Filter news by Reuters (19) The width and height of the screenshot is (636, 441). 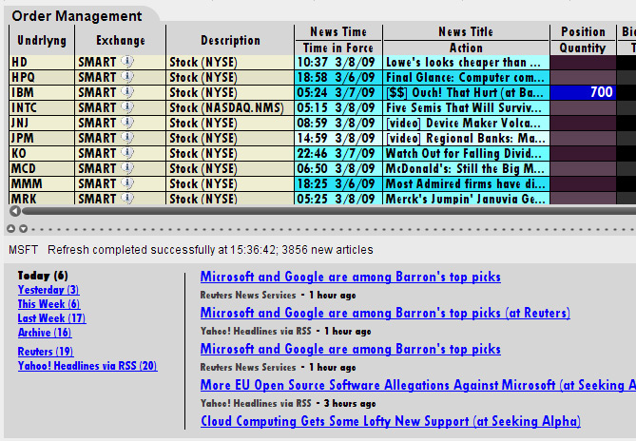(x=46, y=352)
